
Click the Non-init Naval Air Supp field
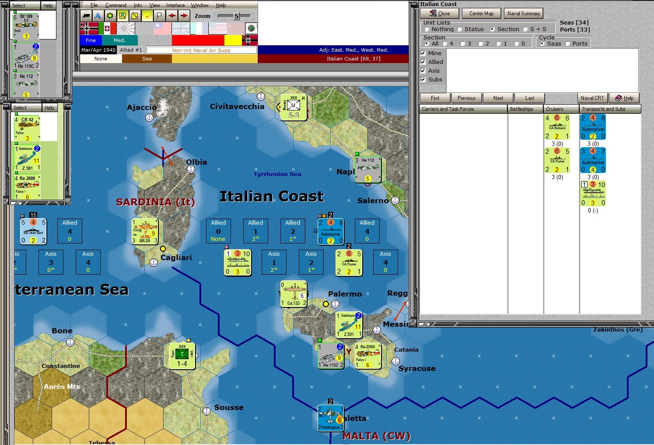click(x=201, y=50)
